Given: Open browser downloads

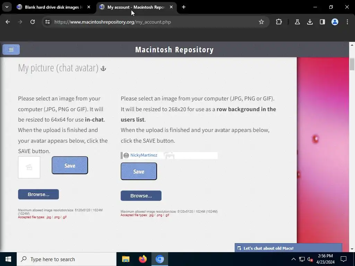Looking at the screenshot, I should coord(310,22).
